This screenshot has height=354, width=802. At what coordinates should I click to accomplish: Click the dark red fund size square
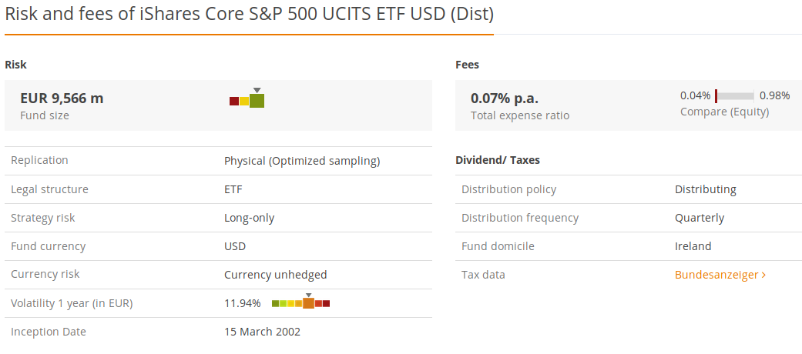[234, 101]
